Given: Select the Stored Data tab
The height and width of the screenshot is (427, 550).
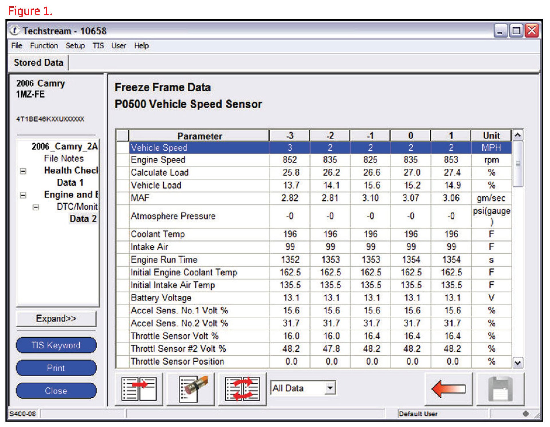Looking at the screenshot, I should click(x=39, y=62).
